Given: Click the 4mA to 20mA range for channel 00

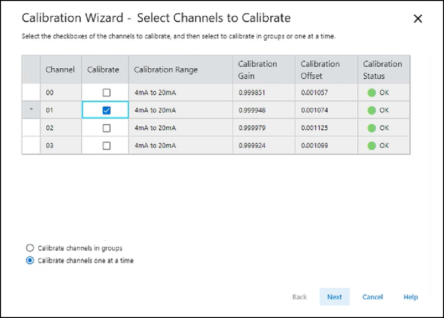Looking at the screenshot, I should click(x=155, y=92).
